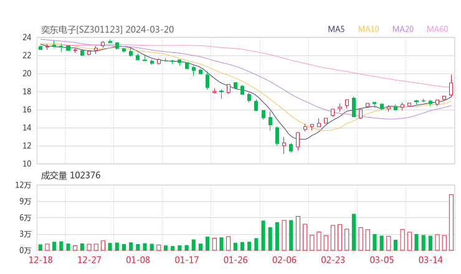Select the tall green volume bar near 7万
Image resolution: width=461 pixels, height=274 pixels.
coord(354,232)
